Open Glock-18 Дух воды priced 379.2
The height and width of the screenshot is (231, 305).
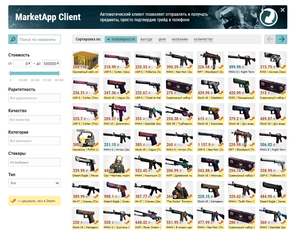[x=241, y=114]
